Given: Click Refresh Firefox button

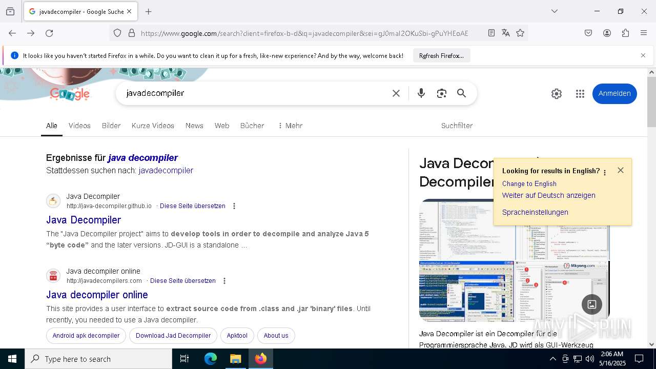Looking at the screenshot, I should pyautogui.click(x=441, y=55).
